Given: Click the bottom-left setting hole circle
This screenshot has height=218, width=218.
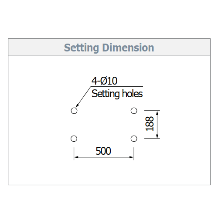Looking at the screenshot, I should pos(74,139).
